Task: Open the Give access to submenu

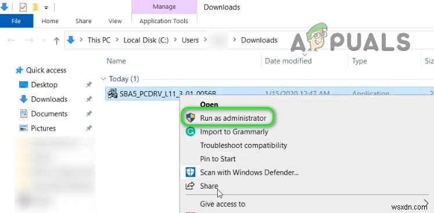Action: (223, 204)
